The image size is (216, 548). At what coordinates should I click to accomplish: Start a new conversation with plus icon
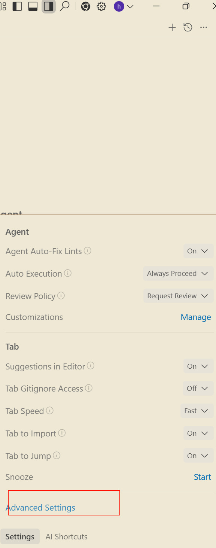[x=172, y=27]
